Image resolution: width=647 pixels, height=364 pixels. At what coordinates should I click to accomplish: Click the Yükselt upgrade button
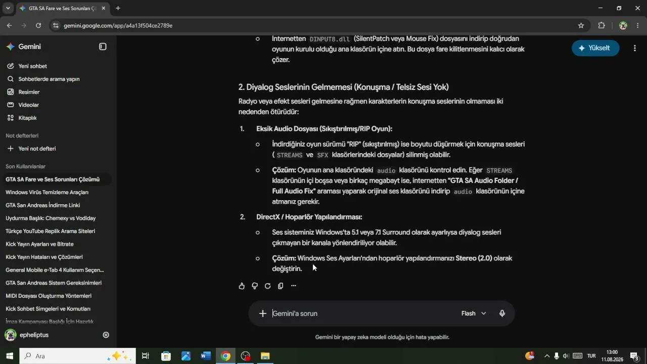[x=595, y=48]
